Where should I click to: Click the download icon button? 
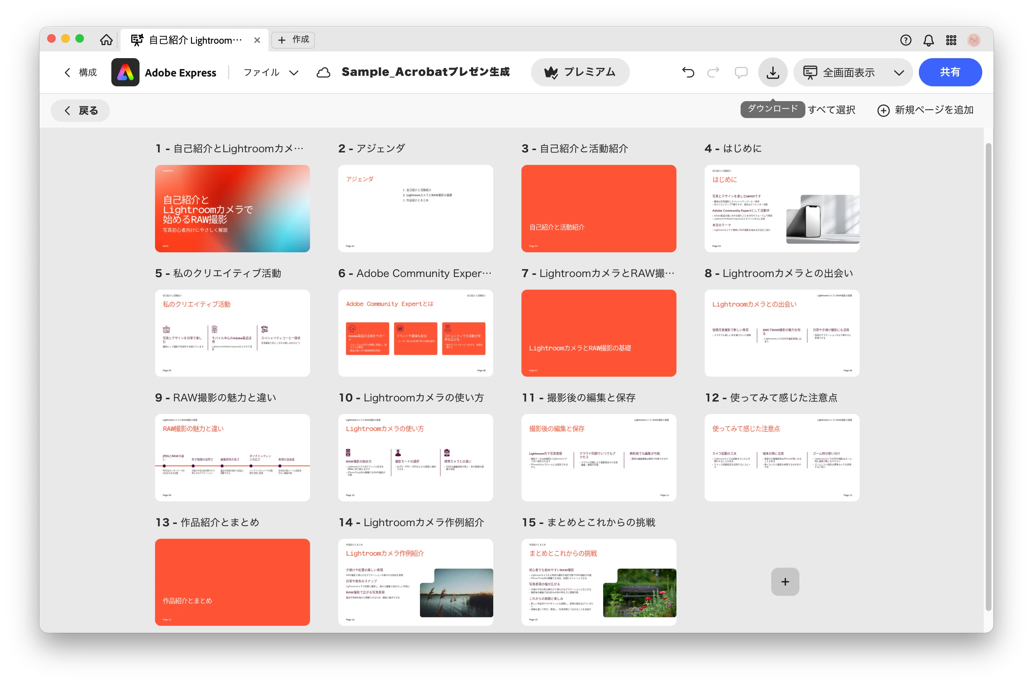[773, 72]
